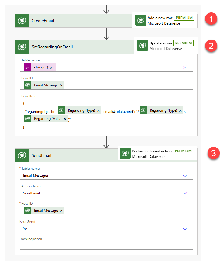
Task: Remove second Regarding (Type) token before 's('
Action: click(180, 111)
